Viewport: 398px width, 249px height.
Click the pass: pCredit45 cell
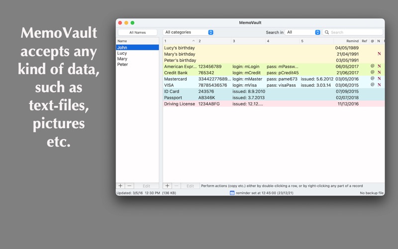(283, 73)
